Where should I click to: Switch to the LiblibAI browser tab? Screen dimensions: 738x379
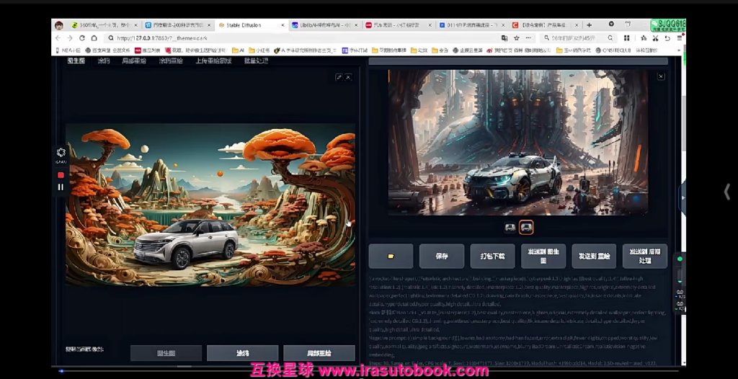[325, 25]
